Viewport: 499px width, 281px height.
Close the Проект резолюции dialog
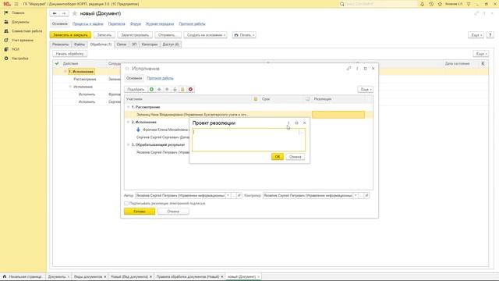point(305,123)
